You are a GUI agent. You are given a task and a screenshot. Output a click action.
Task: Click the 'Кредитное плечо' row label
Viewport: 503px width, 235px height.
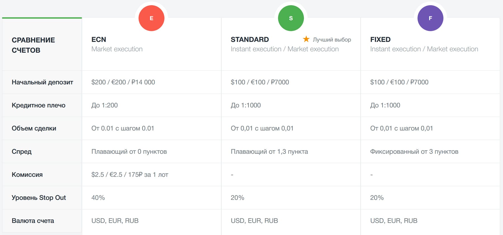coord(39,105)
